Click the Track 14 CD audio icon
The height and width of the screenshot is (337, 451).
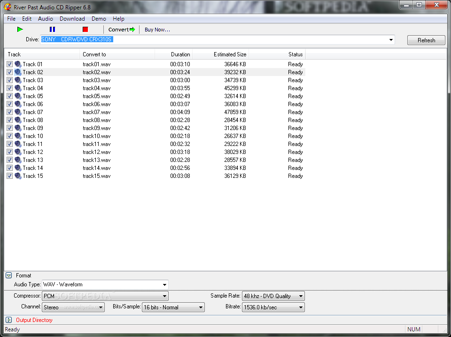[18, 168]
